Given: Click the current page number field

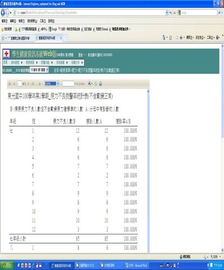Looking at the screenshot, I should click(x=19, y=84).
